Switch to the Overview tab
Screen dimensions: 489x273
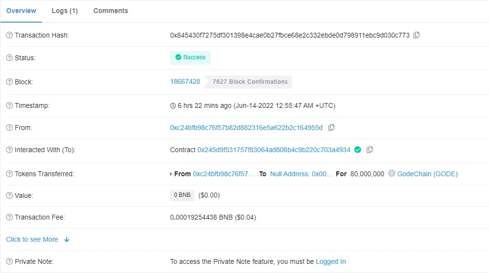point(21,11)
